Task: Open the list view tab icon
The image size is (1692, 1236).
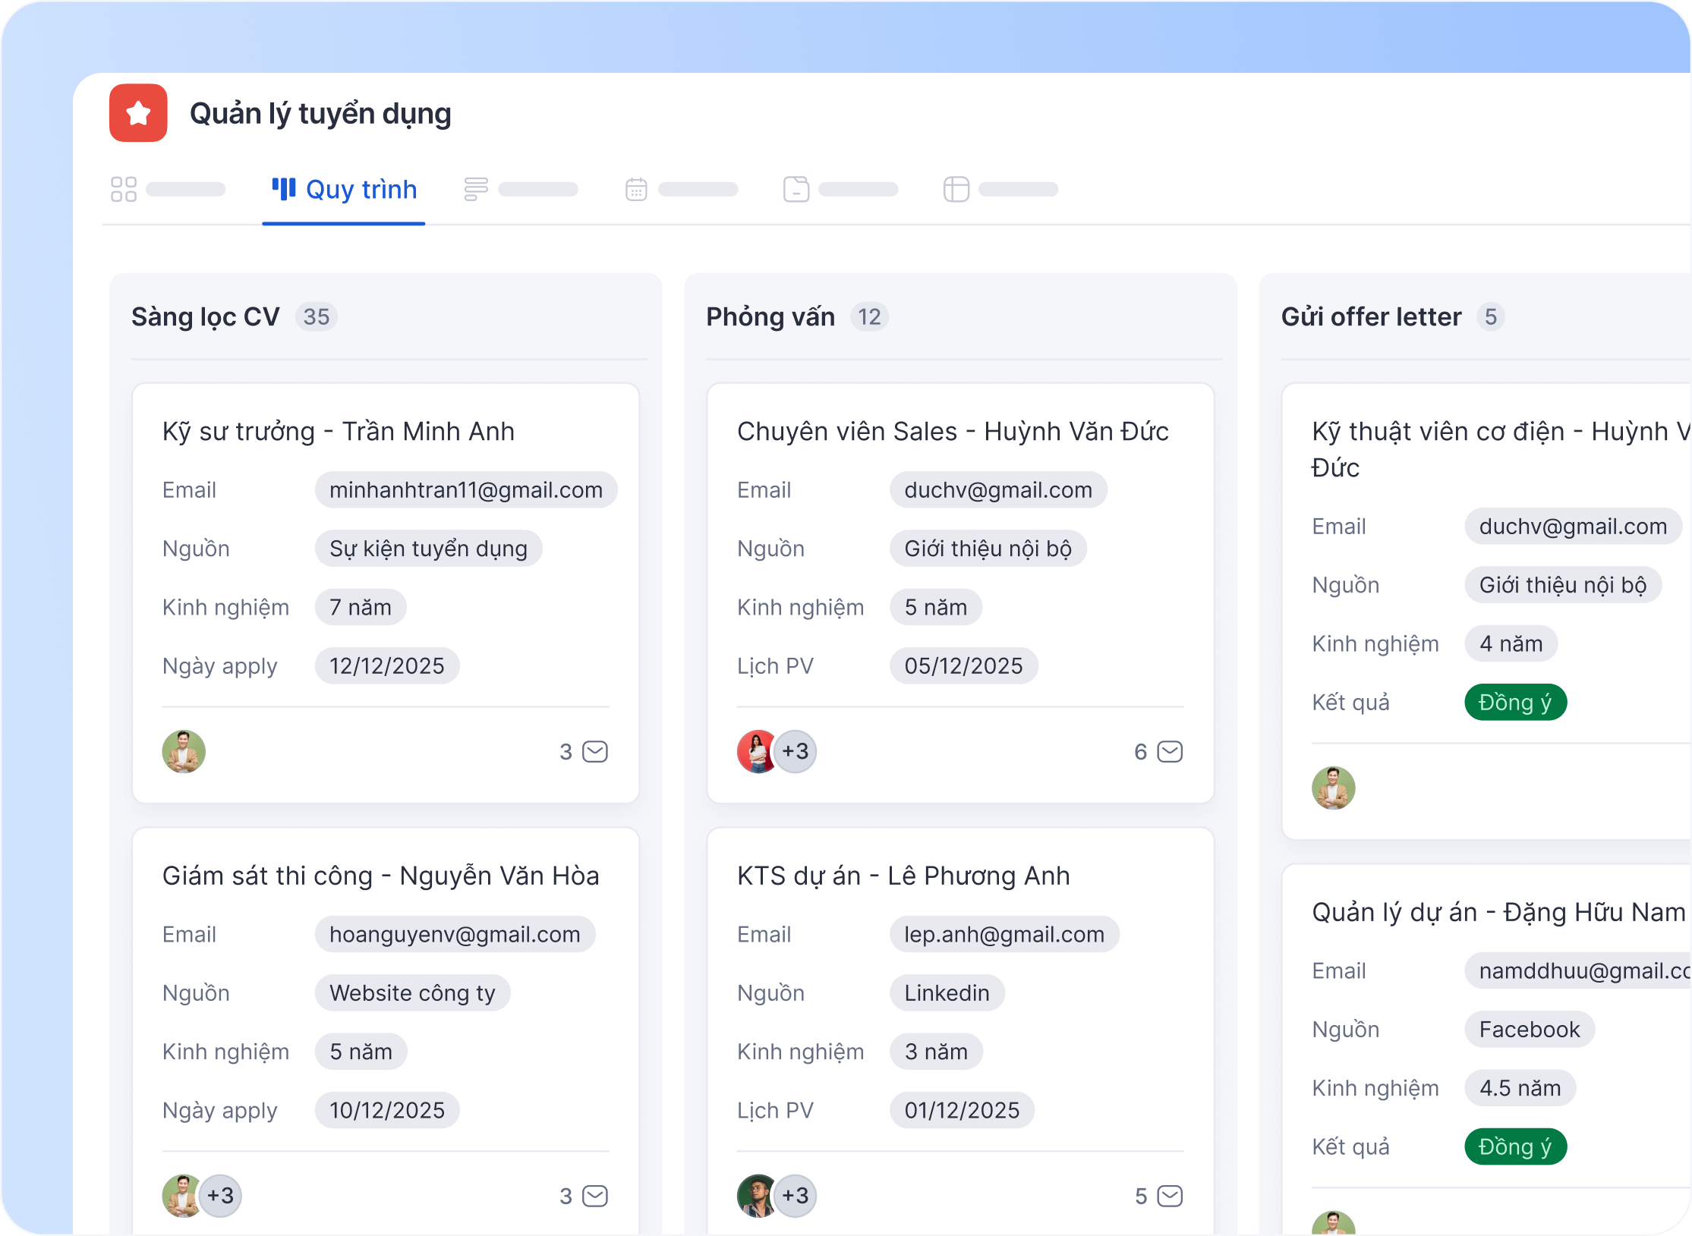Action: (476, 189)
